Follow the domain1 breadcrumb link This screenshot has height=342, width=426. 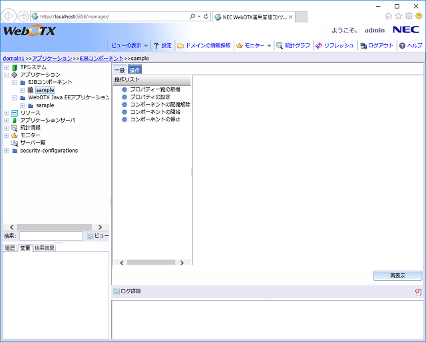[x=13, y=59]
